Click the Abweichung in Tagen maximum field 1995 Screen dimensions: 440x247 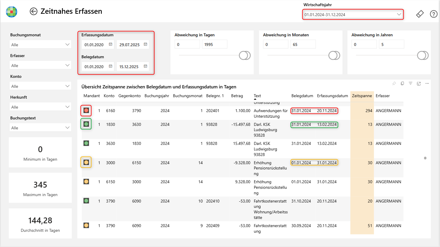click(x=214, y=44)
